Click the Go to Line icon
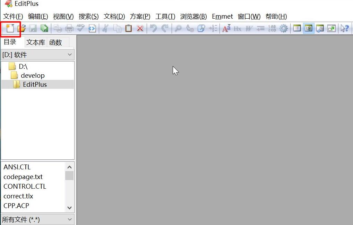 (213, 28)
